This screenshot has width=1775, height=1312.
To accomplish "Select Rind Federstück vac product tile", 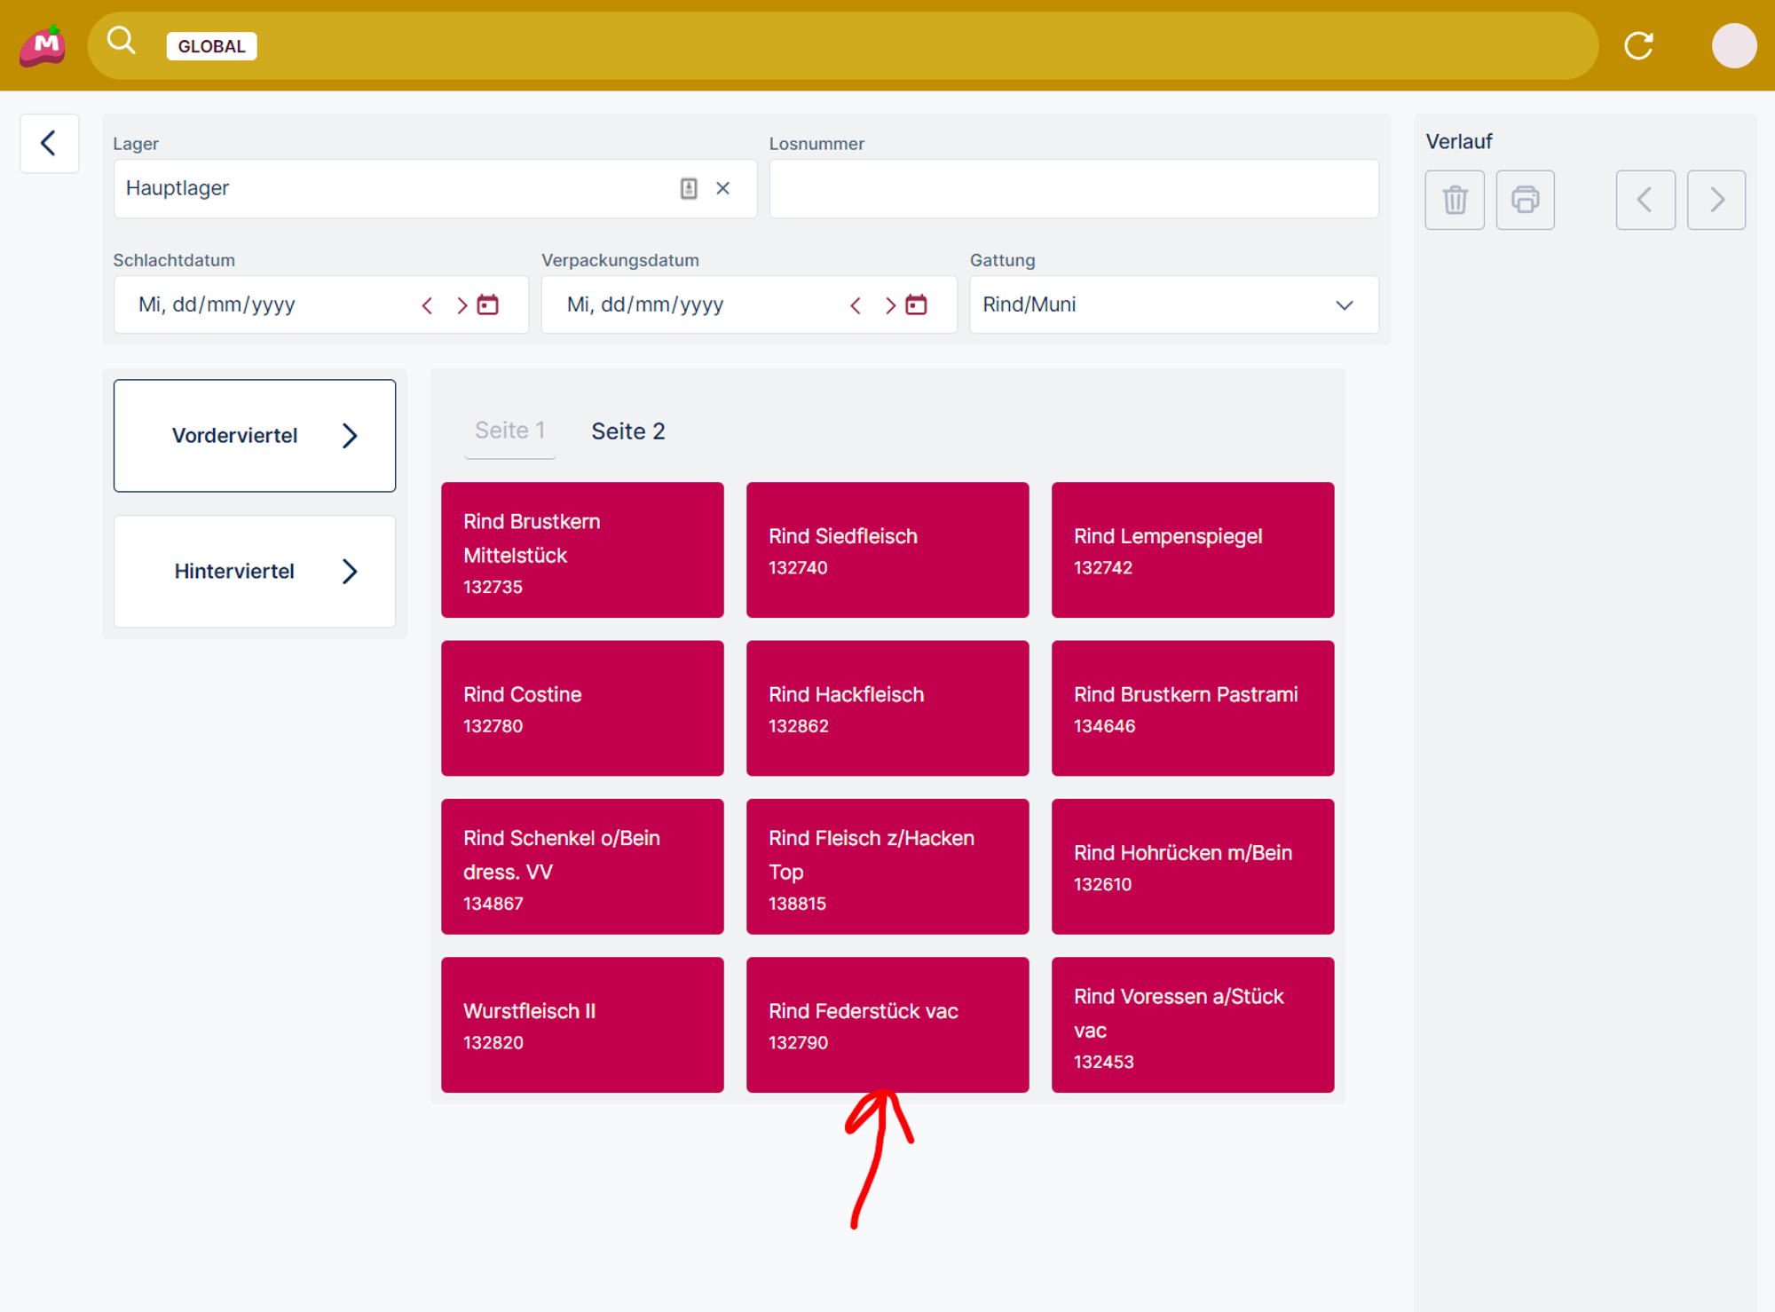I will pyautogui.click(x=887, y=1024).
